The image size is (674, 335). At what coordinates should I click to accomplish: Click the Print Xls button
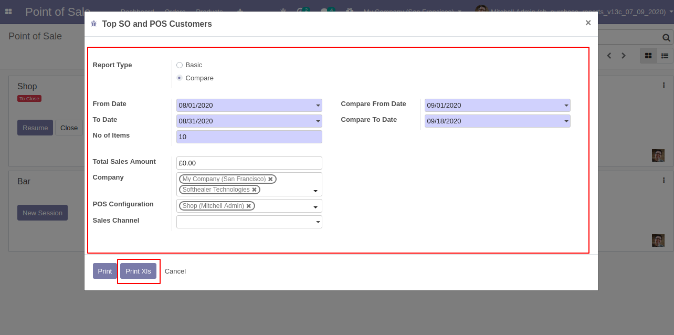pyautogui.click(x=138, y=271)
